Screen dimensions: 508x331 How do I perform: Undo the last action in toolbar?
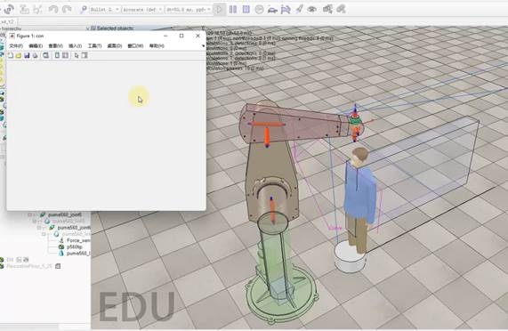click(x=53, y=10)
